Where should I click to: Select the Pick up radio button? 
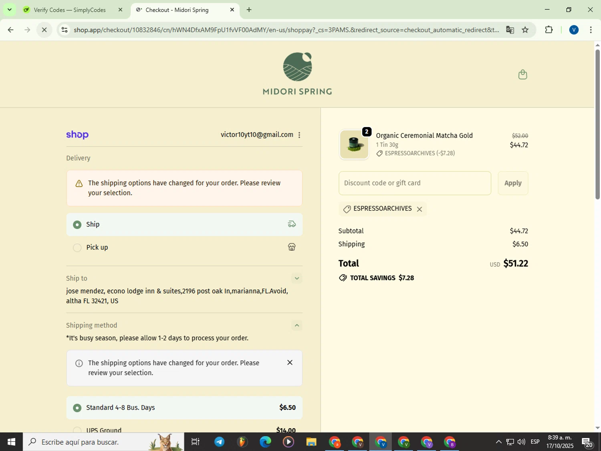tap(77, 248)
